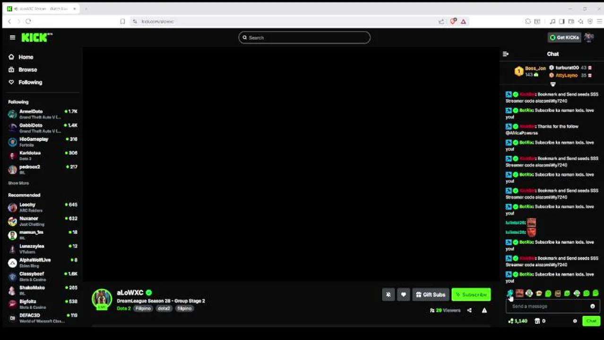This screenshot has width=604, height=340.
Task: Bookmark this page from the address bar
Action: pos(122,21)
